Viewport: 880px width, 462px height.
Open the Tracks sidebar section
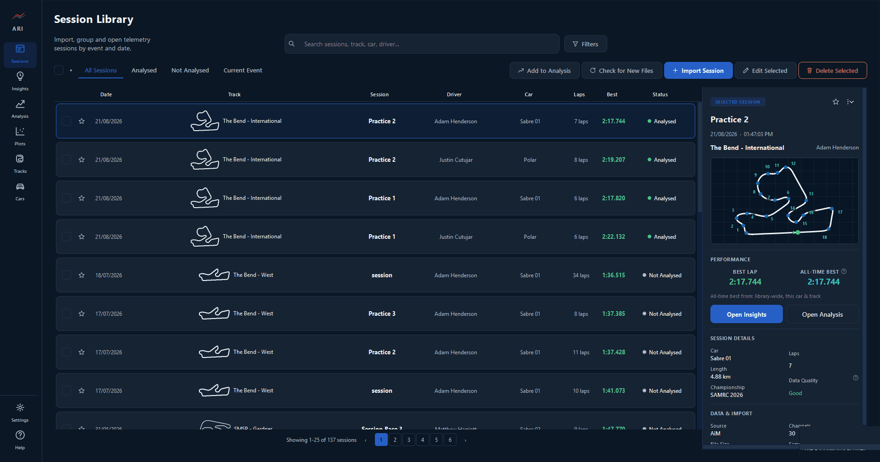tap(20, 165)
